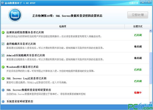Select the 处理方式 column header
The image size is (153, 110).
[x=138, y=26]
